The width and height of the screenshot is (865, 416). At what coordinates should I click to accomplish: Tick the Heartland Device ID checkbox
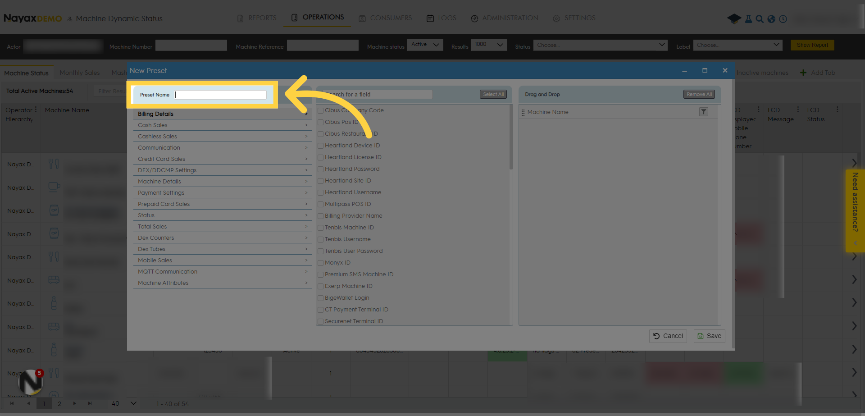321,146
